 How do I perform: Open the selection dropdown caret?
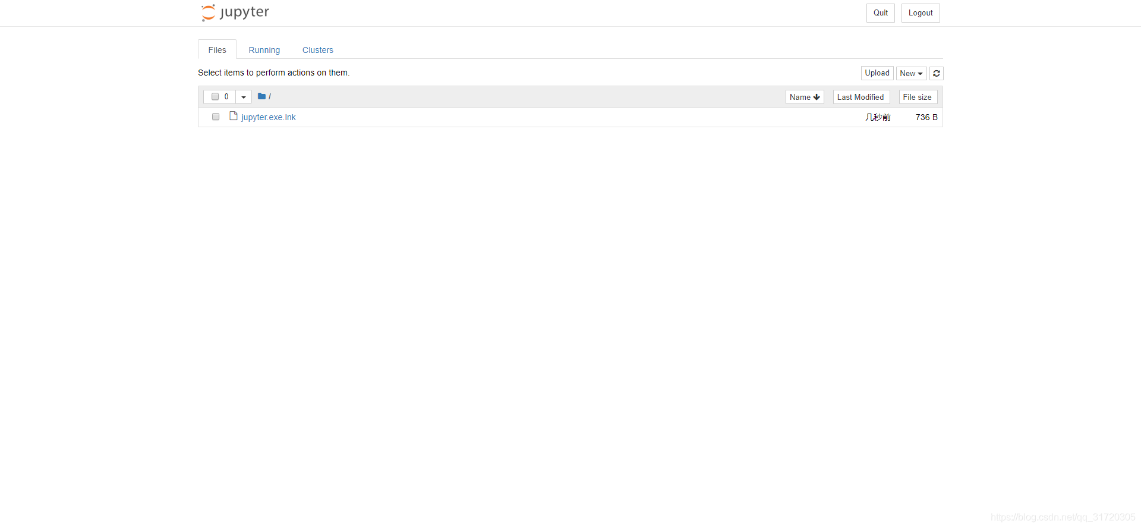244,97
